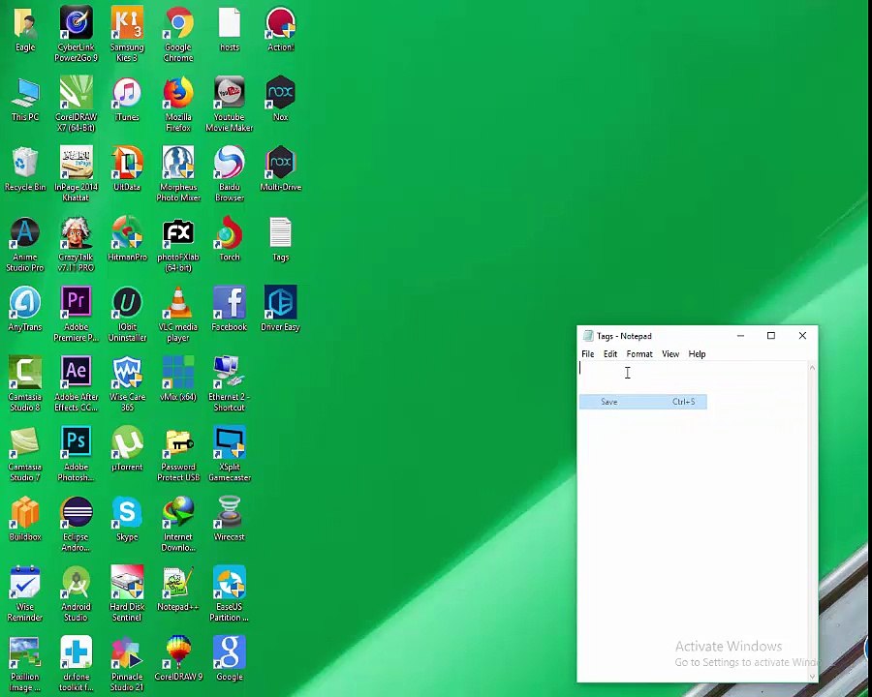Select IObit Uninstaller shortcut
Viewport: 872px width, 697px height.
point(127,303)
